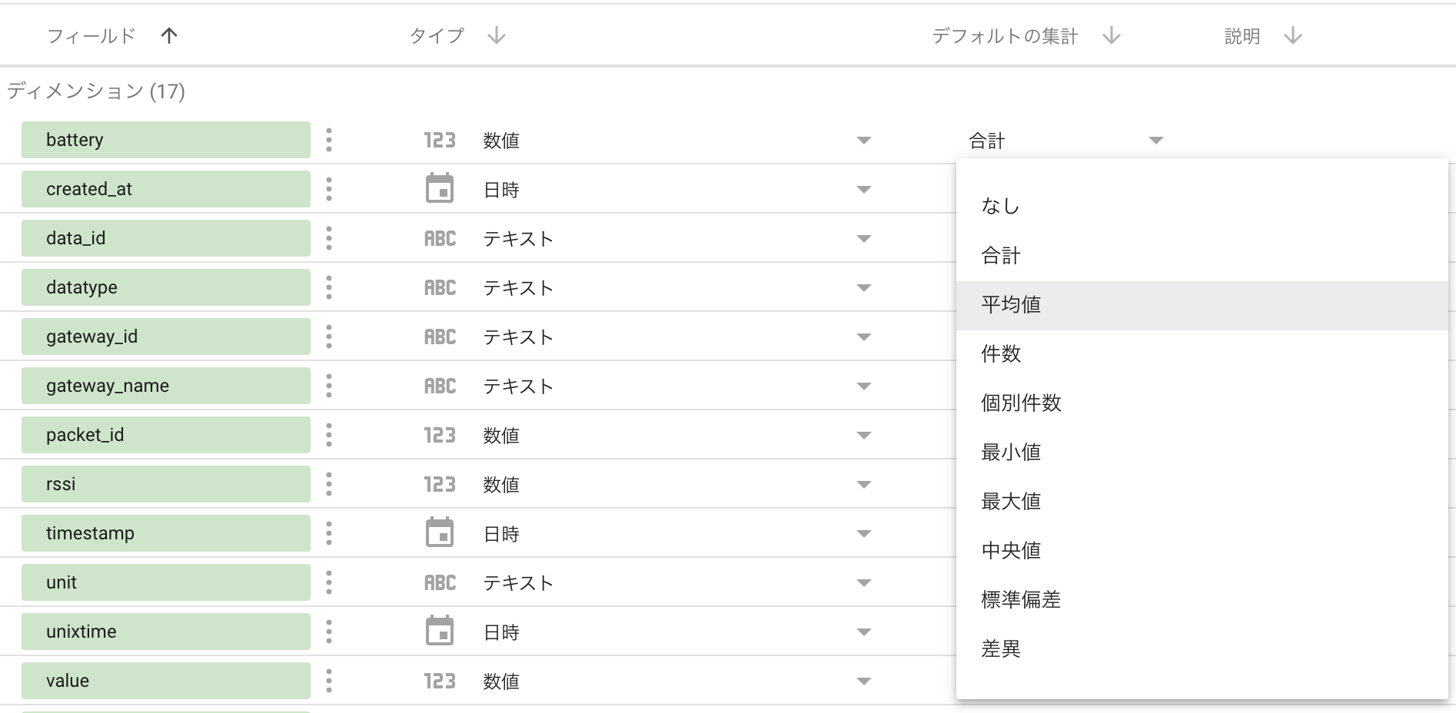Select 標準偏差 as default aggregation
The image size is (1456, 713).
pos(1020,600)
